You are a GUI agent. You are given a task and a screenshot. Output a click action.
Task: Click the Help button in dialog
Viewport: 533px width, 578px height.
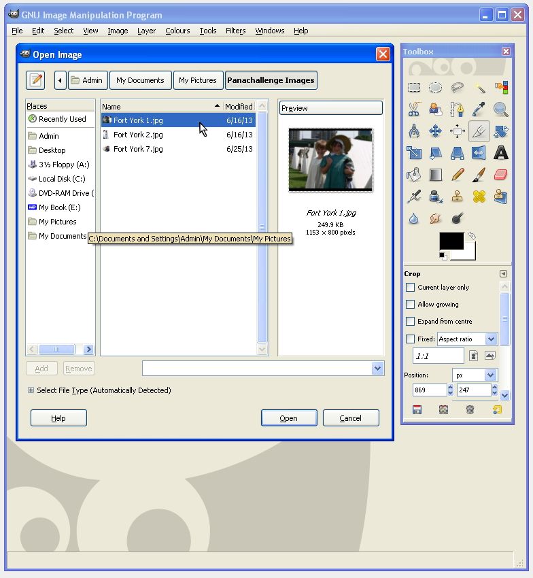point(58,418)
